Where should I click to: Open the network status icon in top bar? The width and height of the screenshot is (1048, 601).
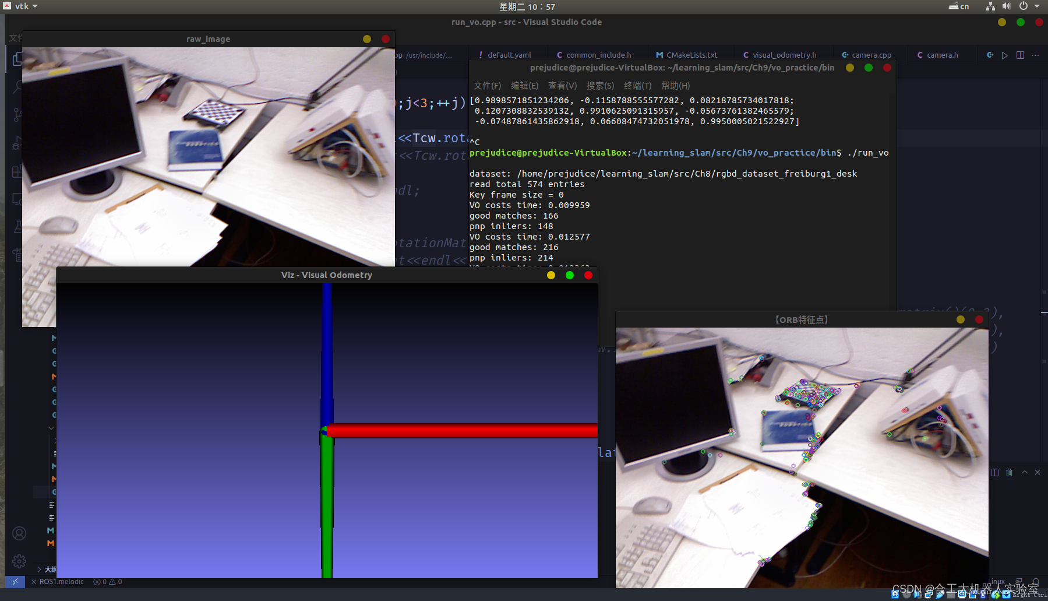(990, 6)
